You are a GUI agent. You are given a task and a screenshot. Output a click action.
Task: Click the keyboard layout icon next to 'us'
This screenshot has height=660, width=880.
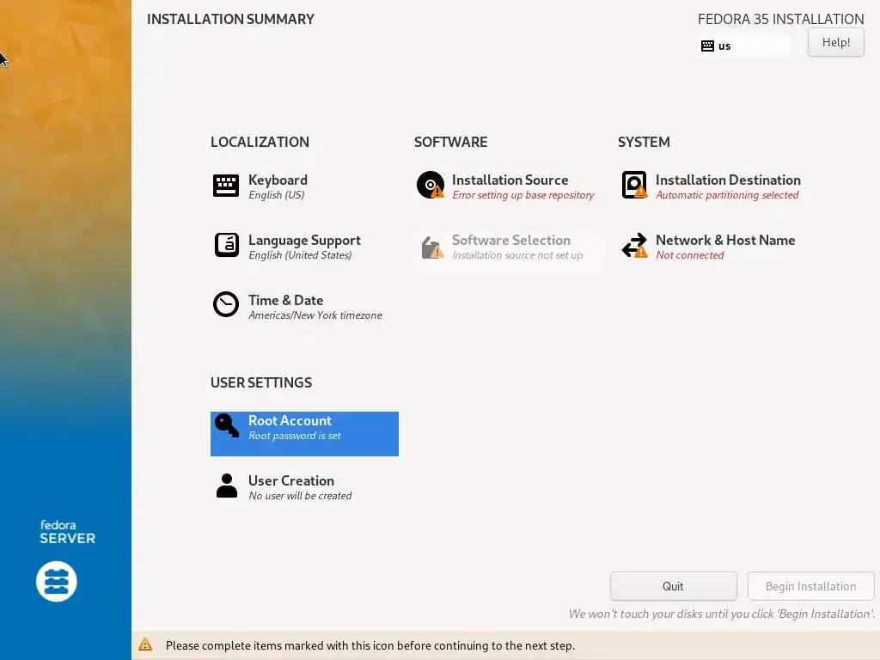point(708,46)
